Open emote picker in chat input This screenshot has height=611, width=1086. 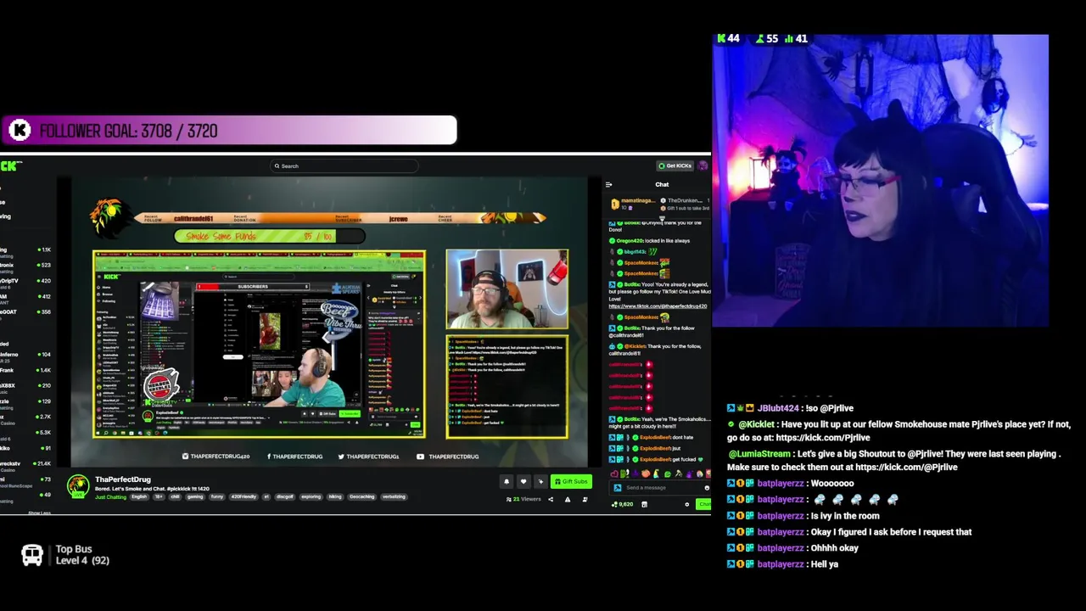tap(706, 487)
